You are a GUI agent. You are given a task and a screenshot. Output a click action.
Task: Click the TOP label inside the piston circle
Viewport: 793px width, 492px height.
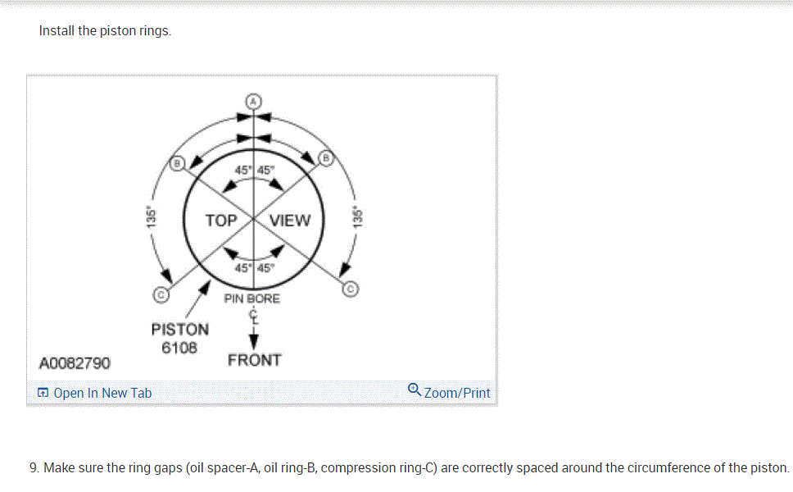coord(221,221)
